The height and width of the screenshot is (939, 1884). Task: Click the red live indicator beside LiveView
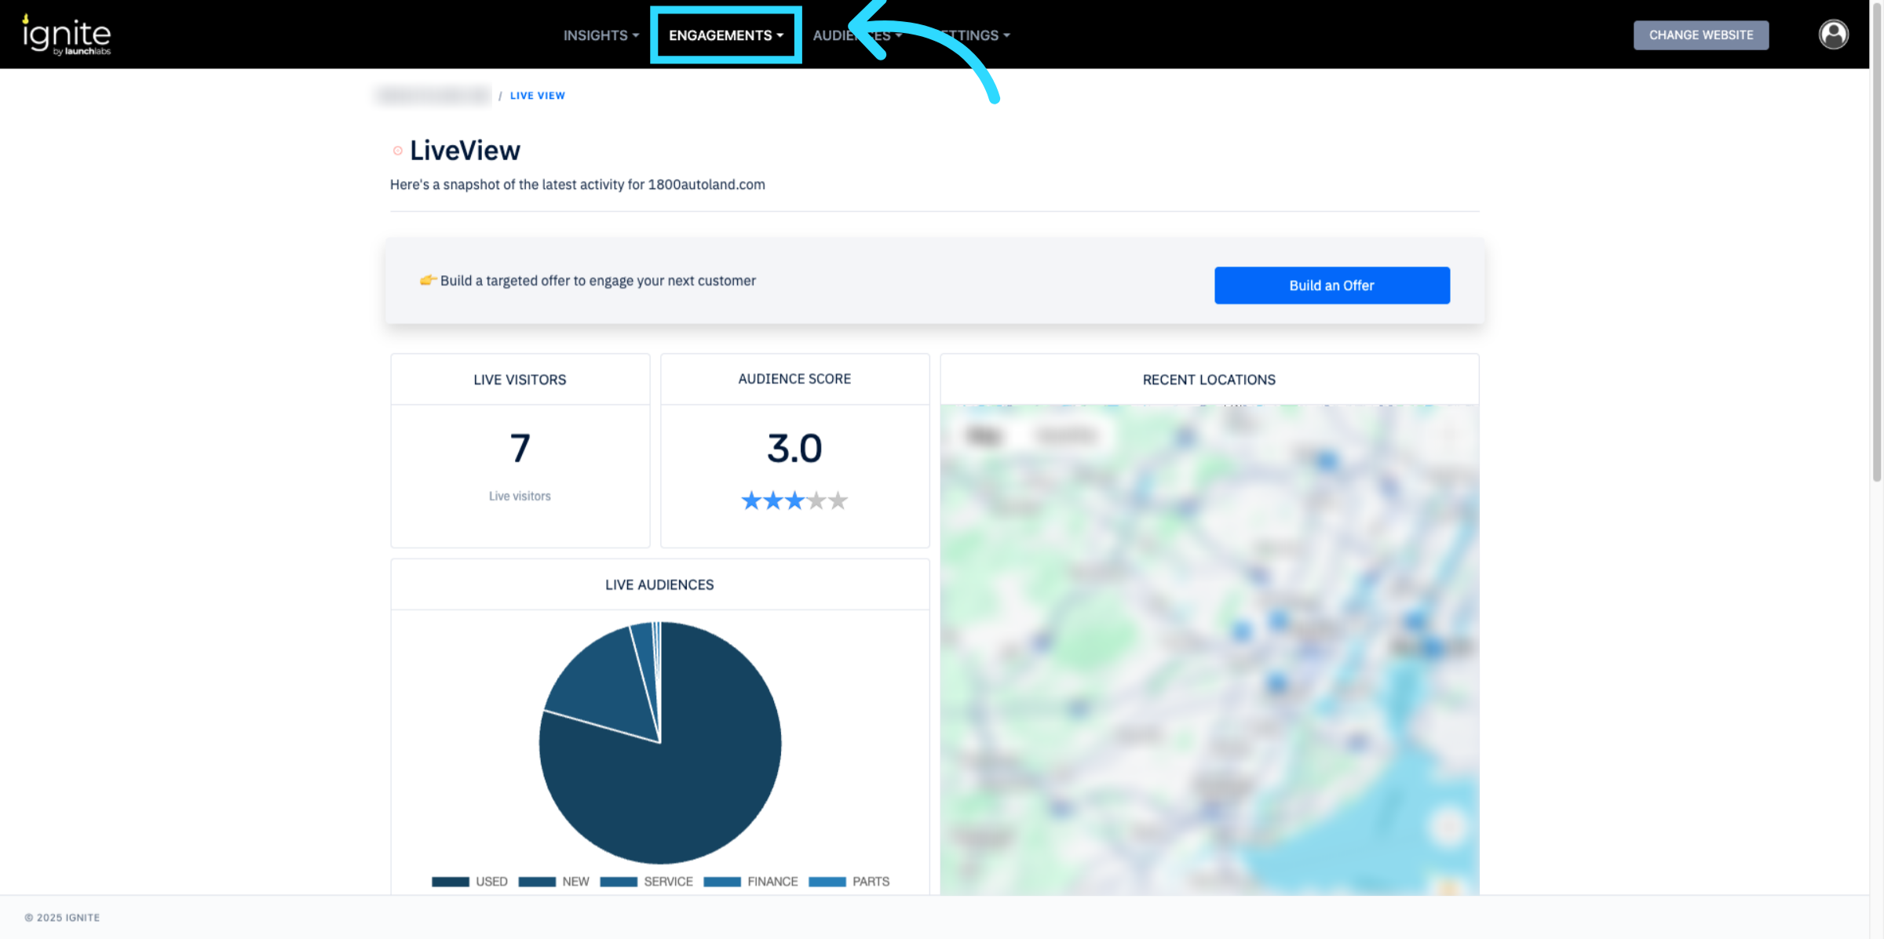tap(398, 151)
